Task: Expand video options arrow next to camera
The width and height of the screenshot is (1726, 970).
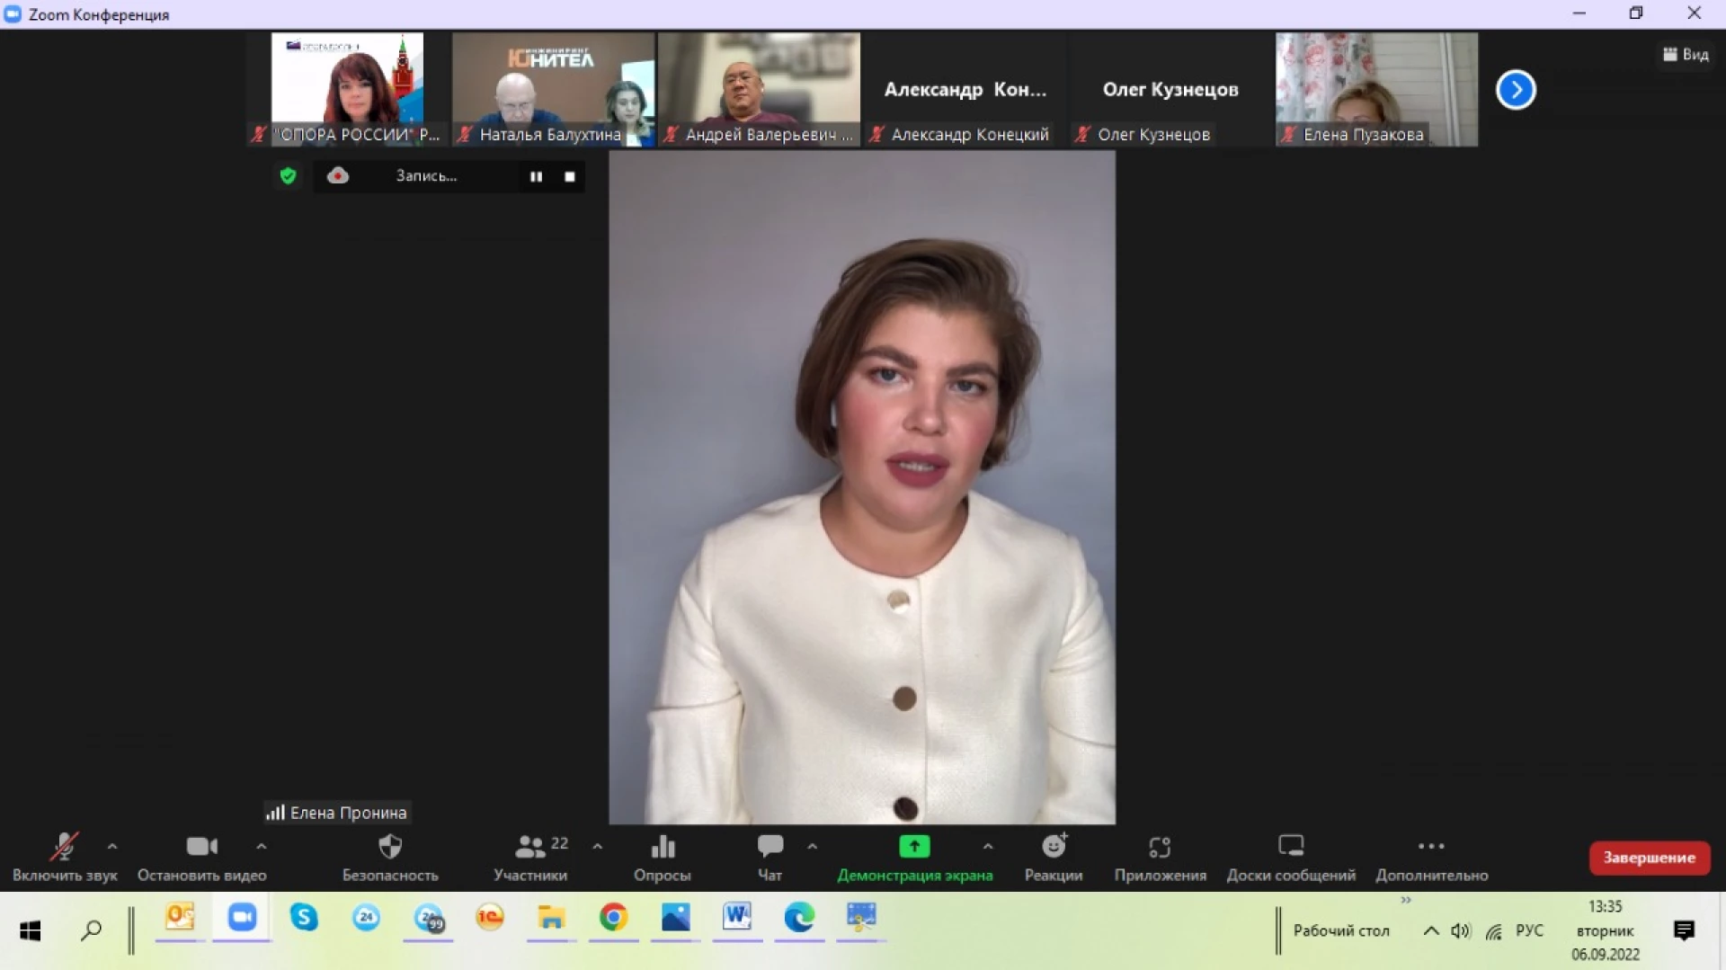Action: click(x=262, y=846)
